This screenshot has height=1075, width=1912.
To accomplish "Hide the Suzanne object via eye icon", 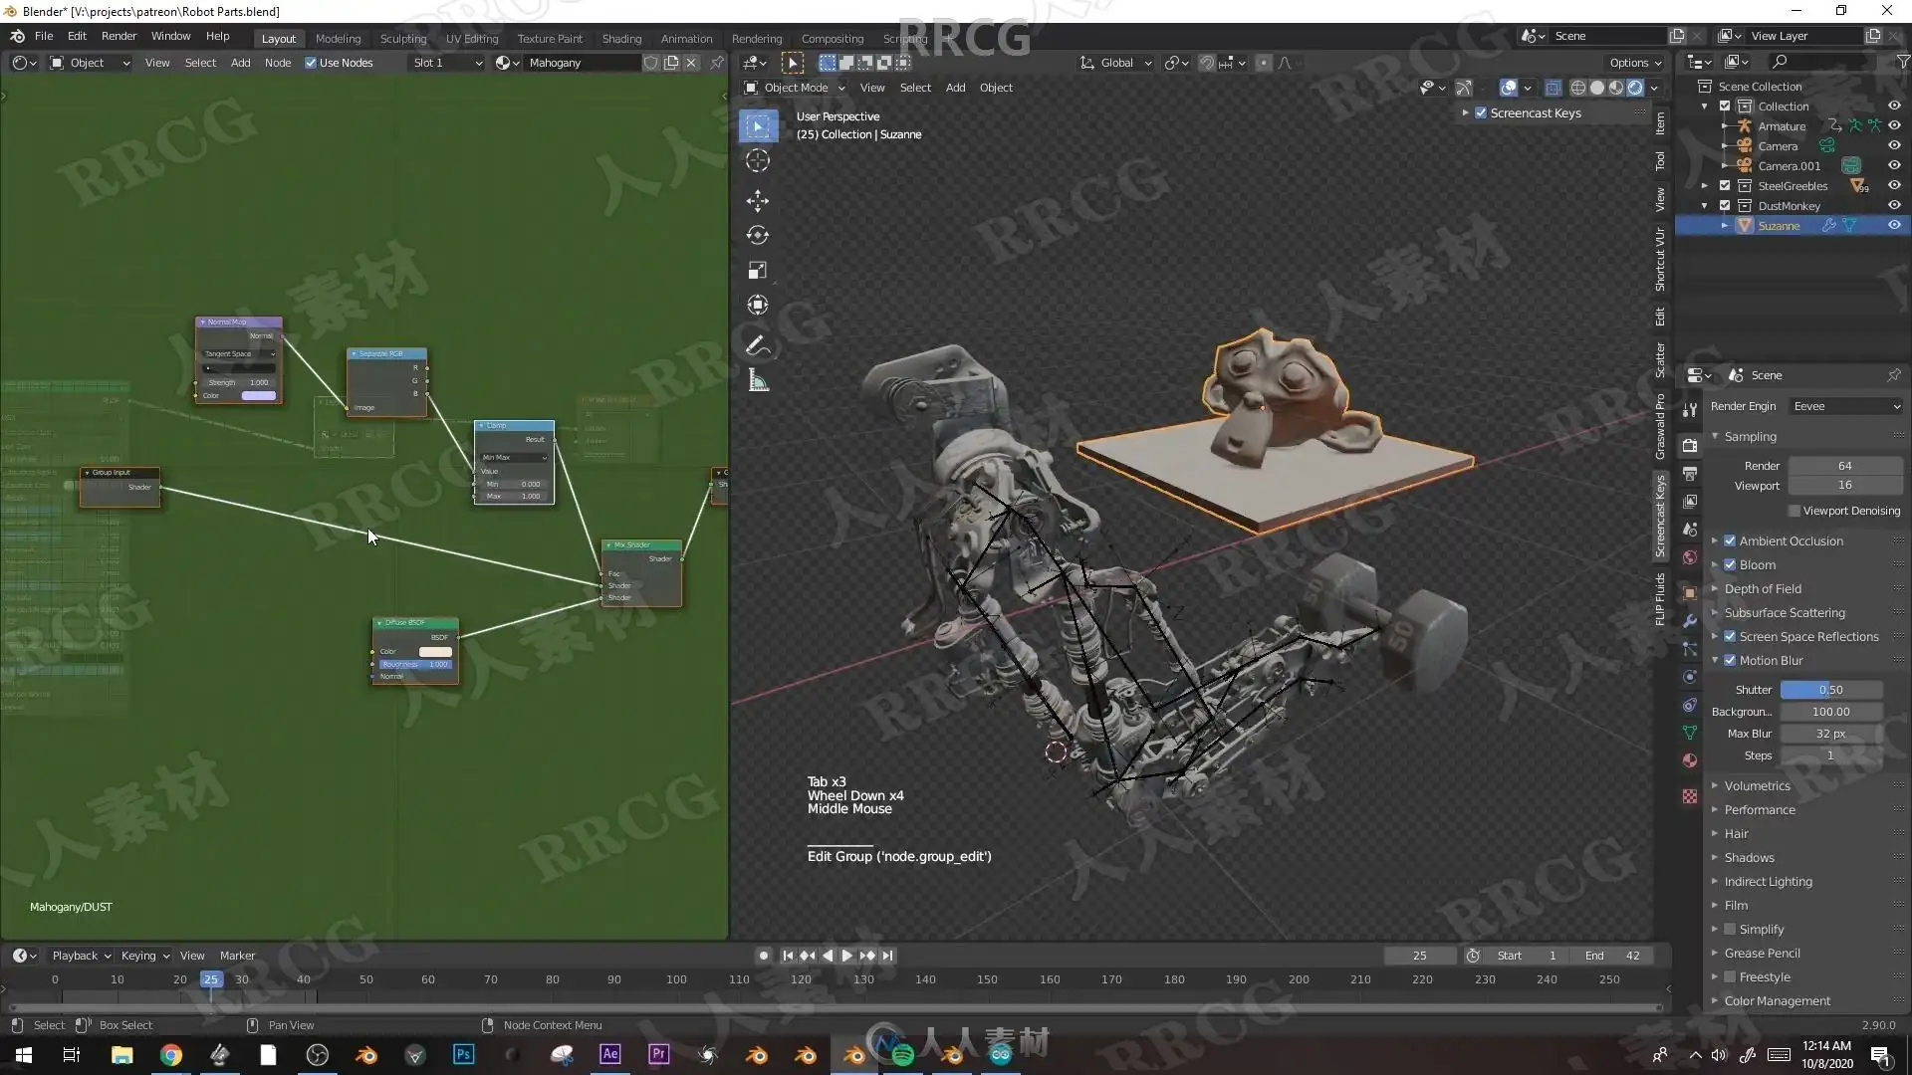I will coord(1894,226).
